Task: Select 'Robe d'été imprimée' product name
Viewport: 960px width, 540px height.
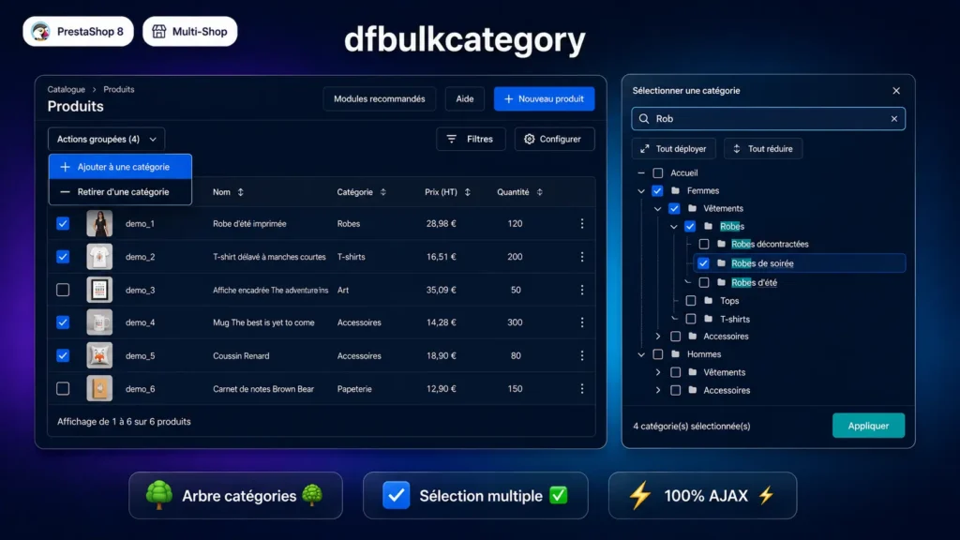Action: tap(249, 223)
